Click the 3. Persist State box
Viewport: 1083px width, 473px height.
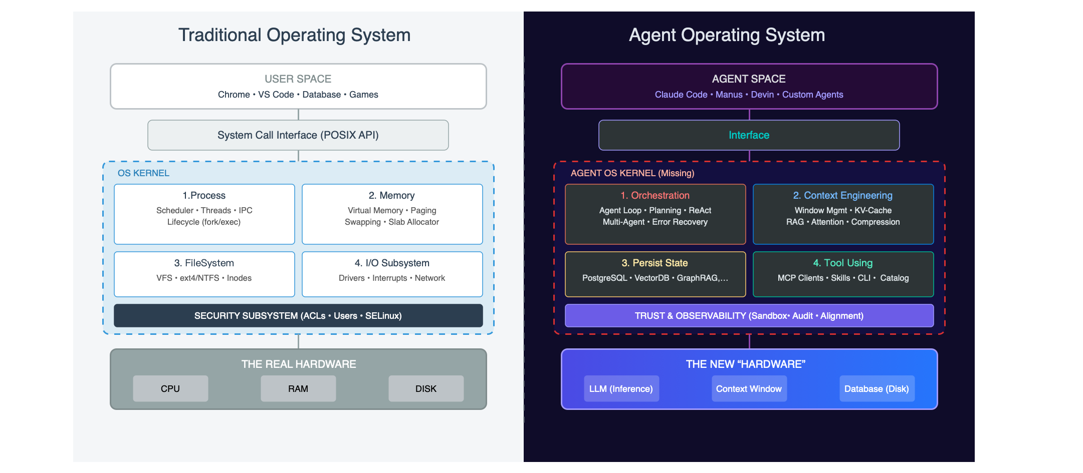[x=655, y=274]
